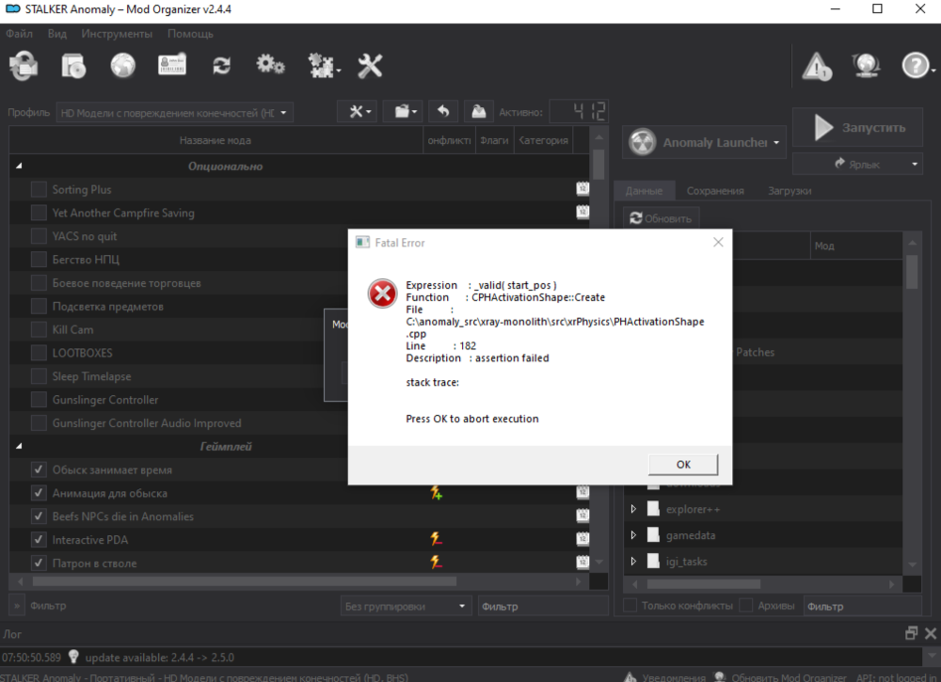
Task: Open the Без группировки grouping dropdown
Action: 407,607
